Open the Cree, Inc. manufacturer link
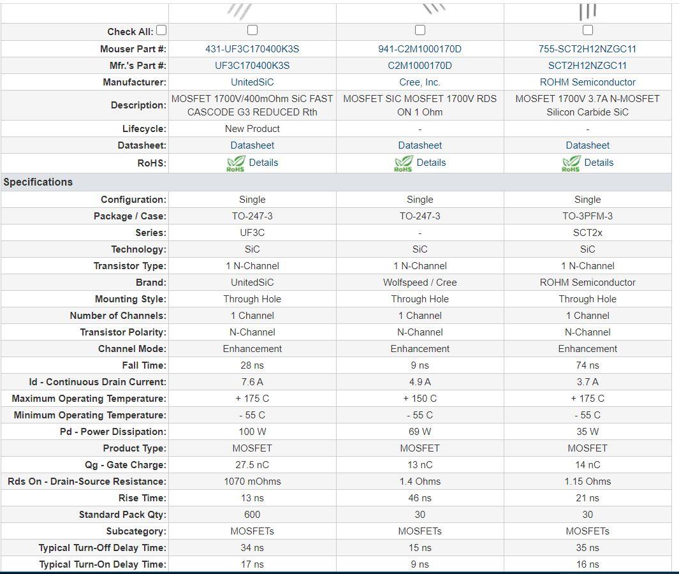The image size is (679, 574). click(420, 82)
